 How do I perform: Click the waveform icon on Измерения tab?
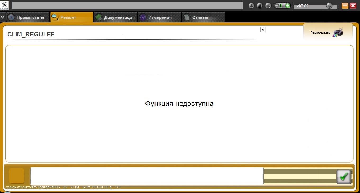[x=143, y=17]
